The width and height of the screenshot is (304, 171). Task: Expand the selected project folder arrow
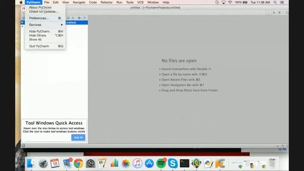(x=22, y=22)
